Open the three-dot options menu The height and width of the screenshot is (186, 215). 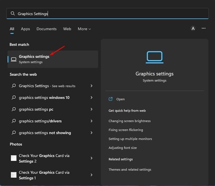tap(203, 29)
